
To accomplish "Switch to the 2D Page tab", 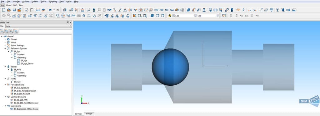I will pyautogui.click(x=89, y=113).
